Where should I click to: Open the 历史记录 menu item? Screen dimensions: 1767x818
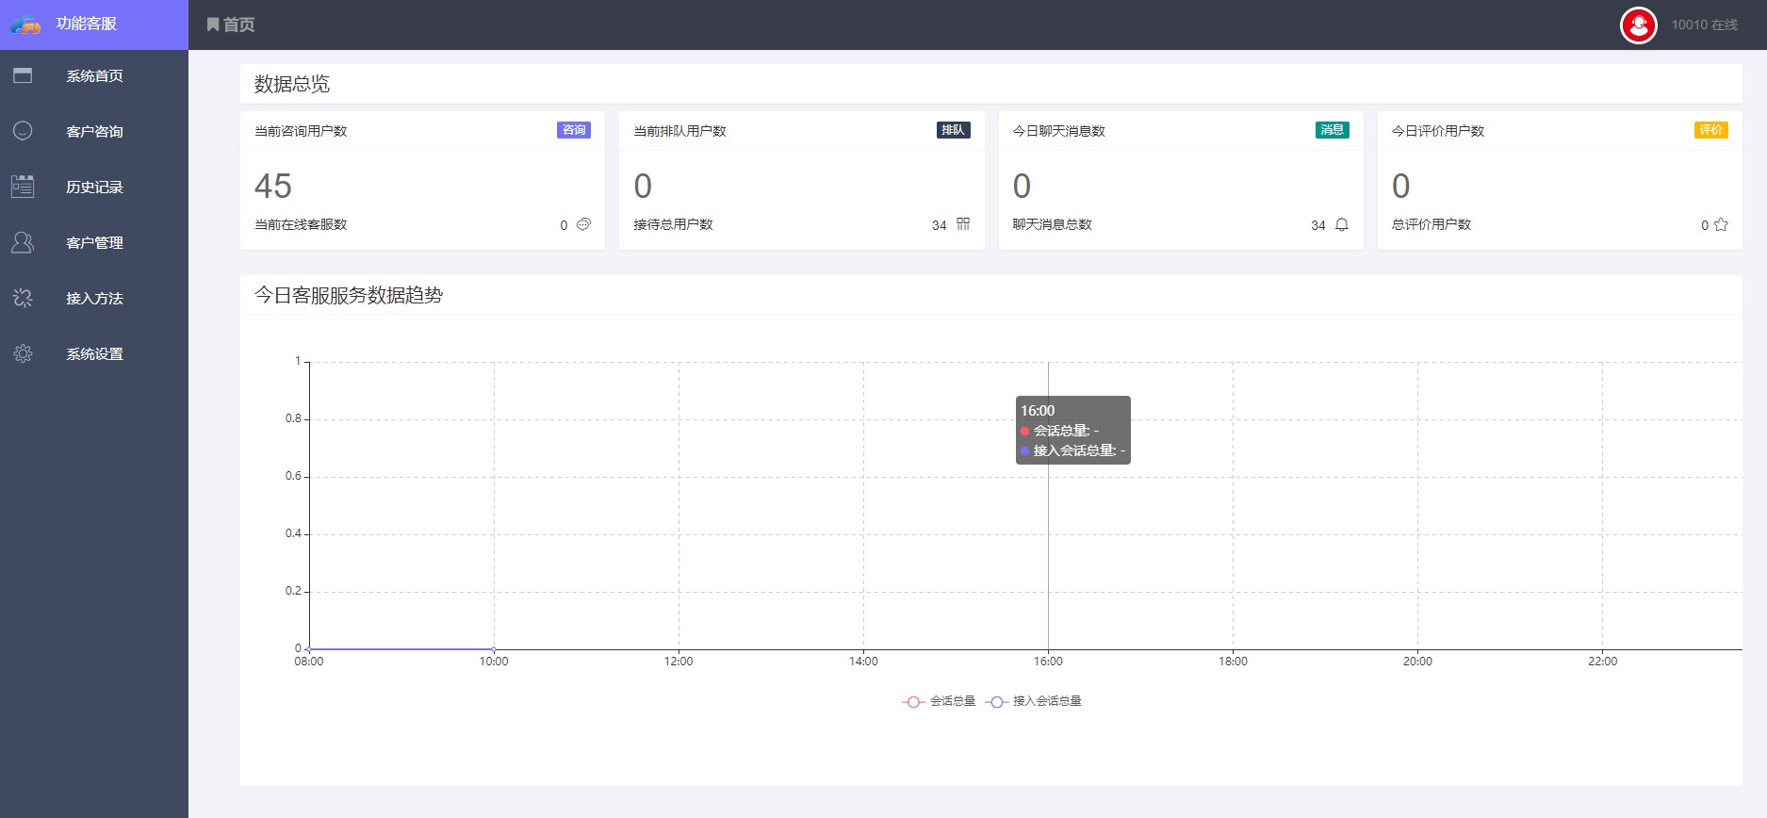94,187
